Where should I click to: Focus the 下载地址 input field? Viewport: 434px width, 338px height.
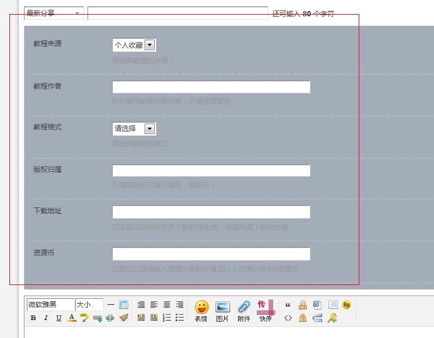tap(211, 212)
